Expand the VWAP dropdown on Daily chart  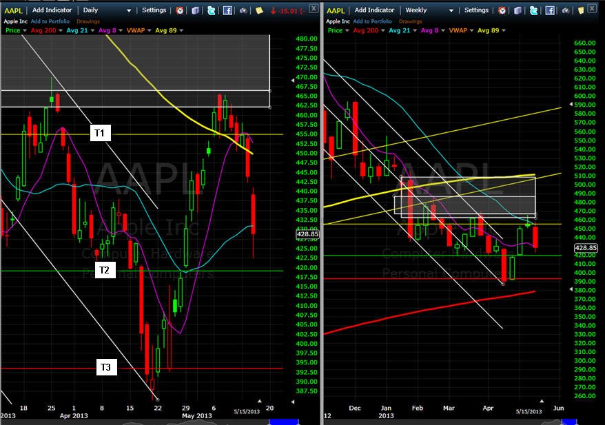coord(149,30)
